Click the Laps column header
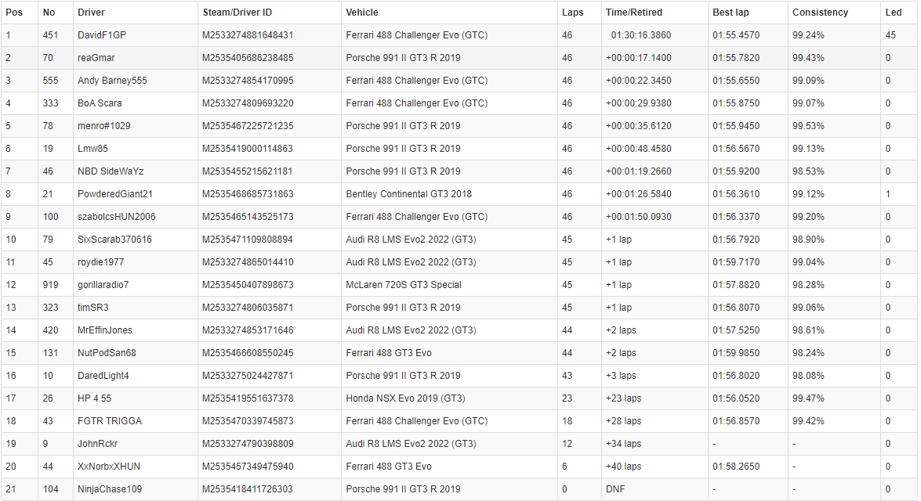Viewport: 921px width, 501px height. pos(573,13)
